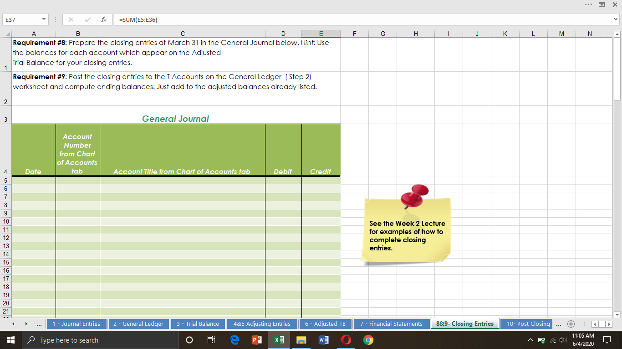Open the Action Center notifications icon

point(607,340)
